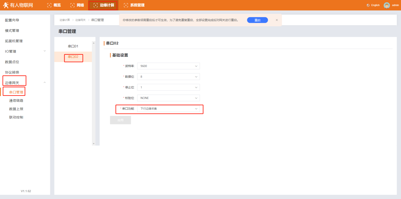Viewport: 401px width, 199px height.
Task: Open the 波特率 dropdown
Action: point(168,66)
